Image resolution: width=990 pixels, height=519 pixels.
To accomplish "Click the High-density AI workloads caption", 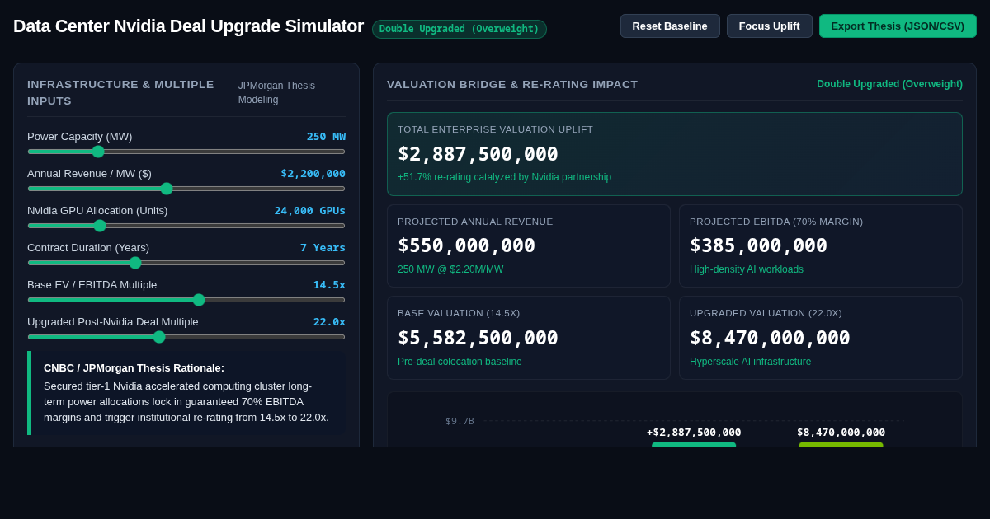I will [x=747, y=269].
